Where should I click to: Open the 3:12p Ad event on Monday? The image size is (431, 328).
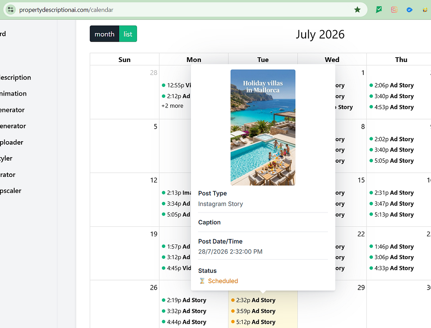(176, 257)
